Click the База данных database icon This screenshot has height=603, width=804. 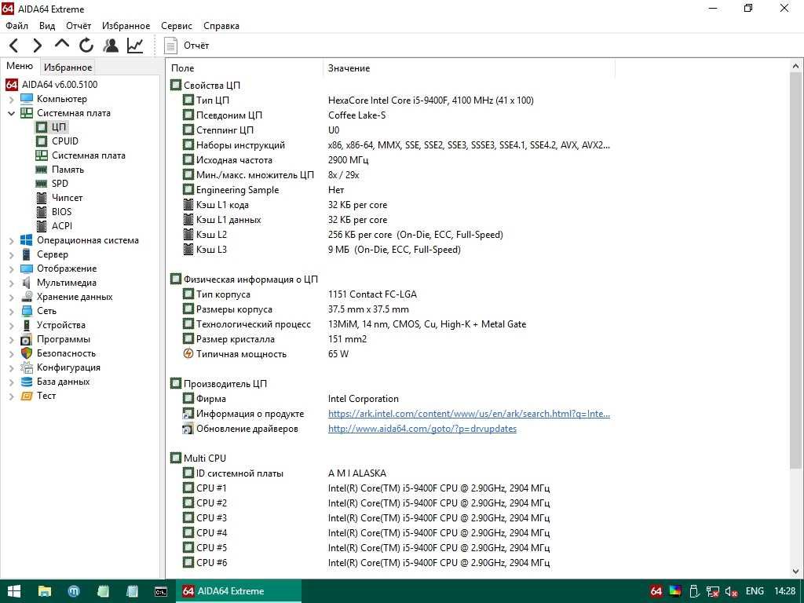pos(27,382)
